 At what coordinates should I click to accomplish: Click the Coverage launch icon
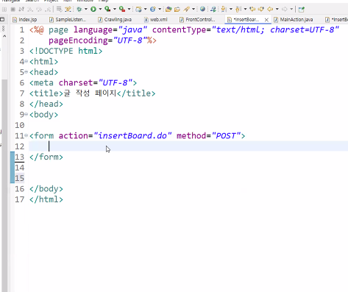pos(107,10)
